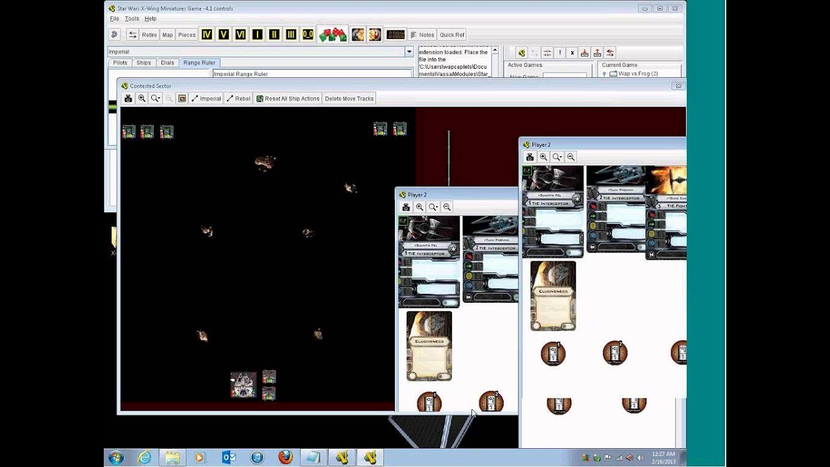830x467 pixels.
Task: Click the camera snapshot icon in Contested Sector
Action: click(128, 99)
